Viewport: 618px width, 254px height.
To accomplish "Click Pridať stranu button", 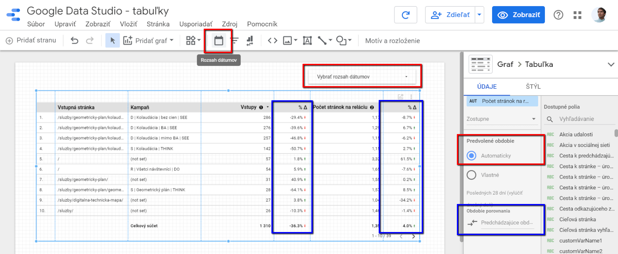I will (31, 40).
